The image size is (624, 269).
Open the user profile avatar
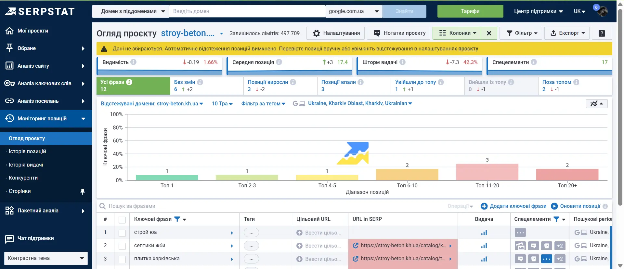pyautogui.click(x=602, y=12)
